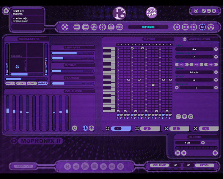Viewport: 223px width, 179px height.
Task: Open the Melody dropdown showing Up
Action: 216,80
